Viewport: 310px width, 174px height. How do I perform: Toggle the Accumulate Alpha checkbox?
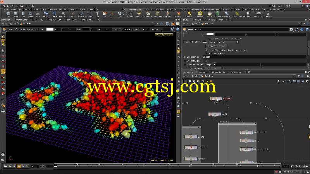[207, 53]
